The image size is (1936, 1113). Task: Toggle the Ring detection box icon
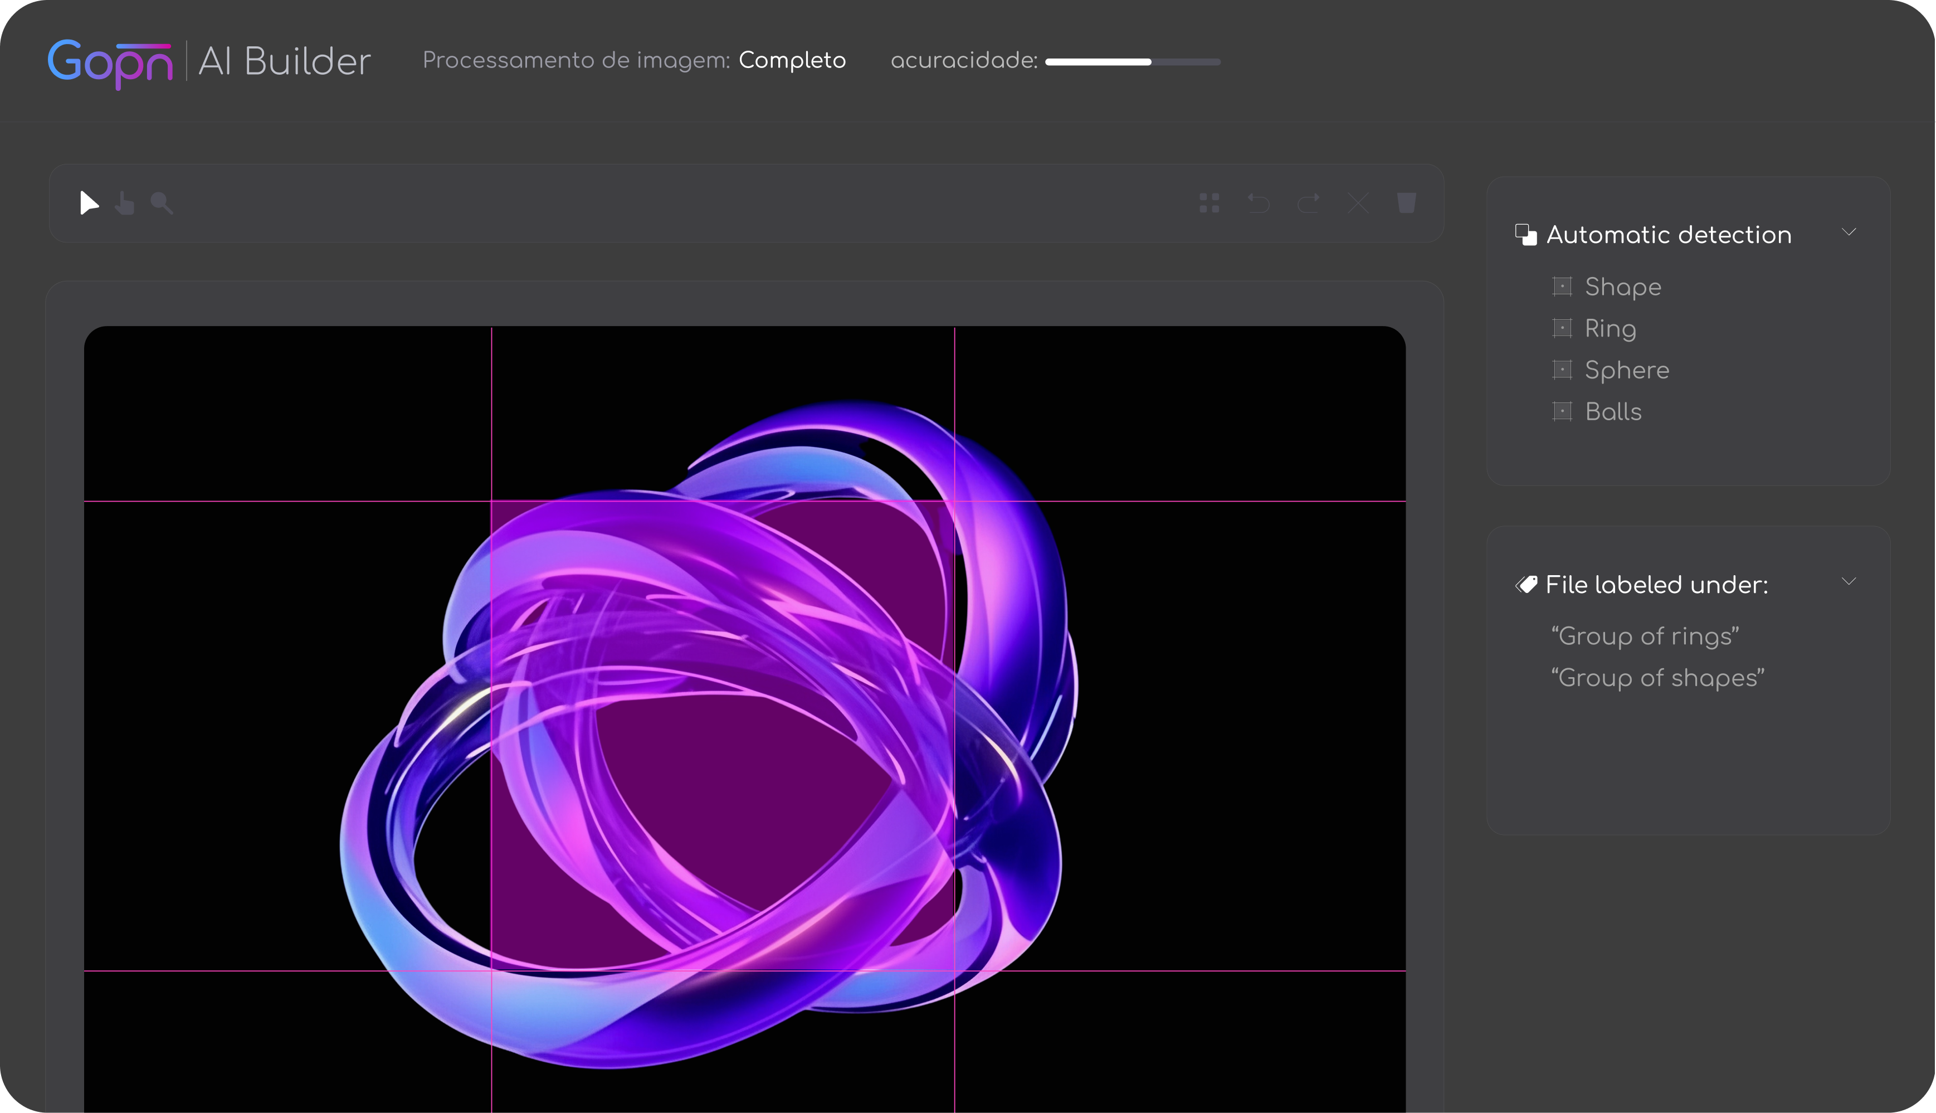(x=1562, y=329)
